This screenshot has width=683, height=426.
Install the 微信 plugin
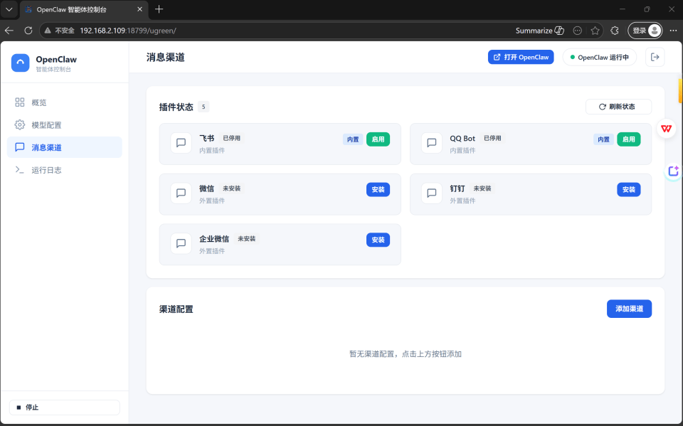378,189
